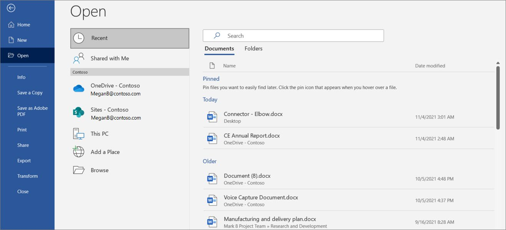The image size is (506, 230).
Task: Select the Documents tab
Action: (x=219, y=49)
